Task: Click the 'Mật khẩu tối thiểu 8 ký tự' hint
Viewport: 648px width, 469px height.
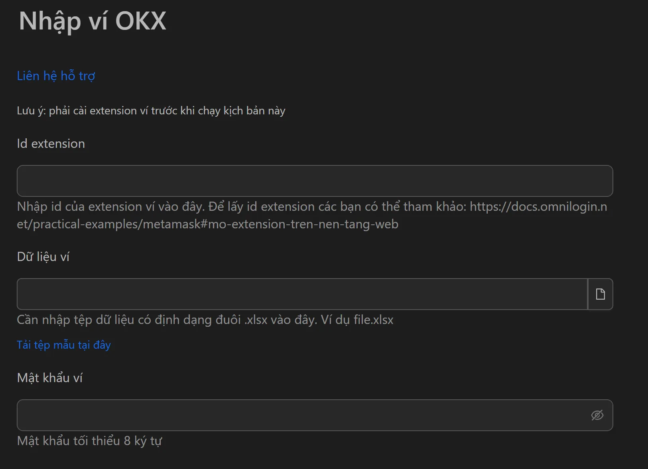Action: 89,441
